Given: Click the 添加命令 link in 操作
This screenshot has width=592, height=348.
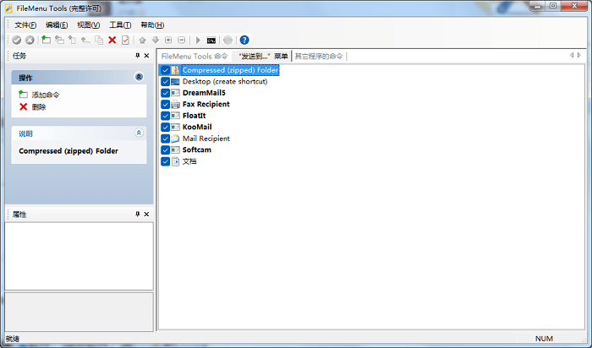Looking at the screenshot, I should pos(46,95).
